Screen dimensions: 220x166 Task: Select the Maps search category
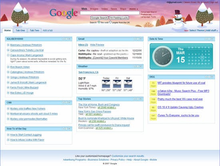coord(123,9)
